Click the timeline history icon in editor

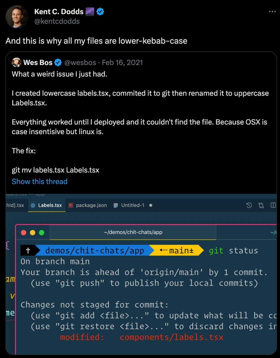point(249,205)
